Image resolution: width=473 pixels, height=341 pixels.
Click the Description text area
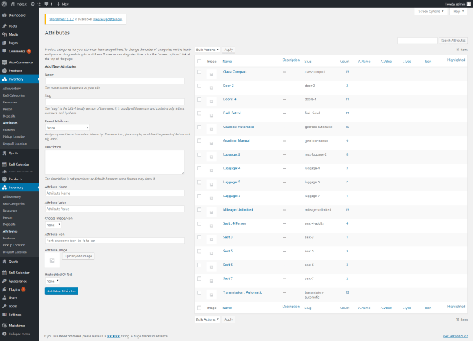[115, 162]
